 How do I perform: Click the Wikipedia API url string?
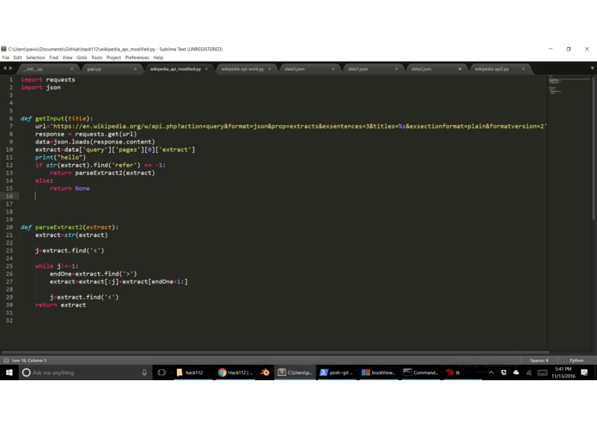tap(299, 126)
